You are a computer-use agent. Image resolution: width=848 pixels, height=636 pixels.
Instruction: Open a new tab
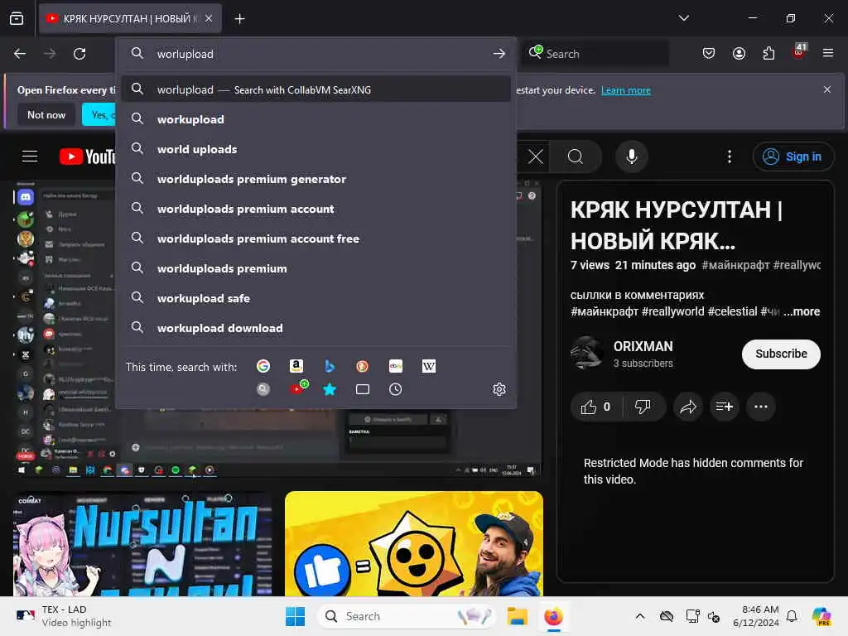(x=239, y=18)
